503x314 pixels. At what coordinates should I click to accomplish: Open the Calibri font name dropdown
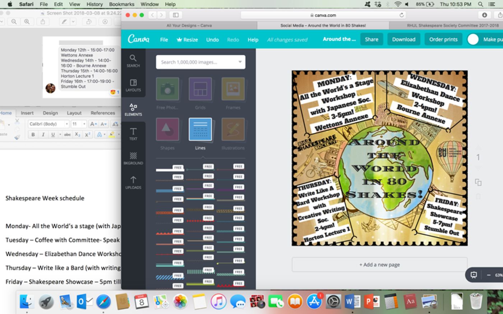point(67,124)
